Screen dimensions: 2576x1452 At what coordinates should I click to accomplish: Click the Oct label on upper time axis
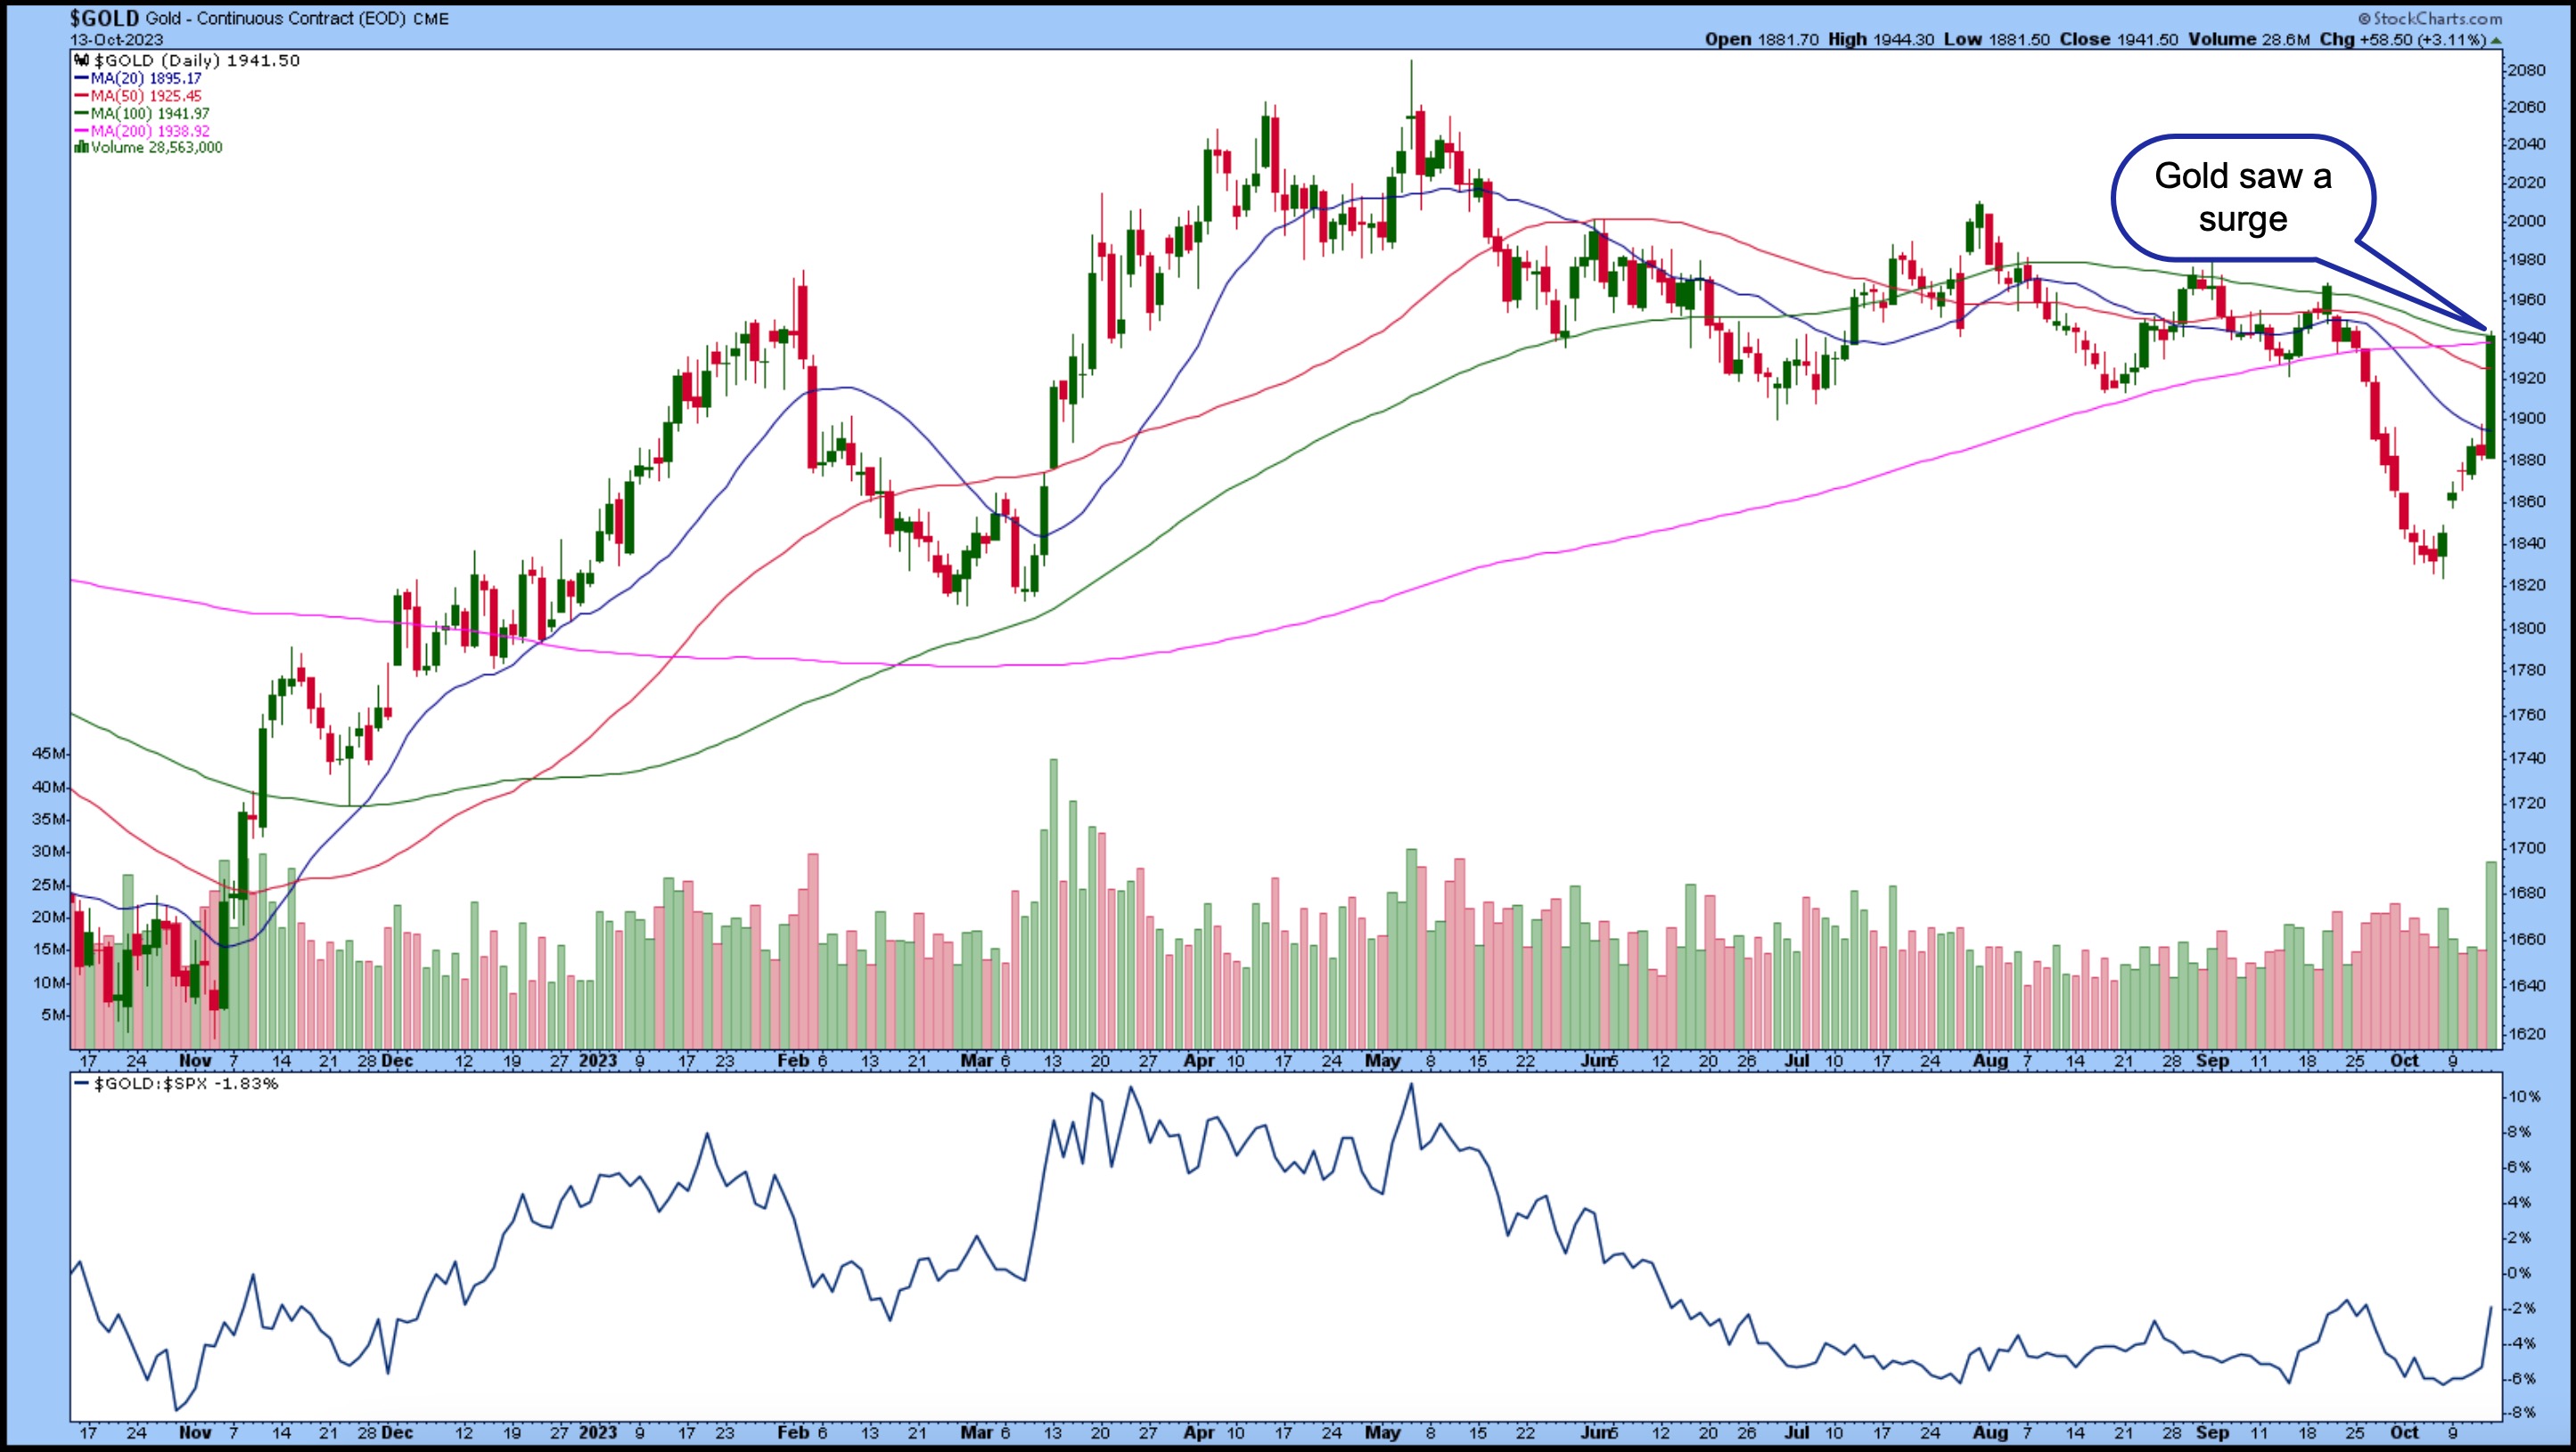click(2403, 1061)
